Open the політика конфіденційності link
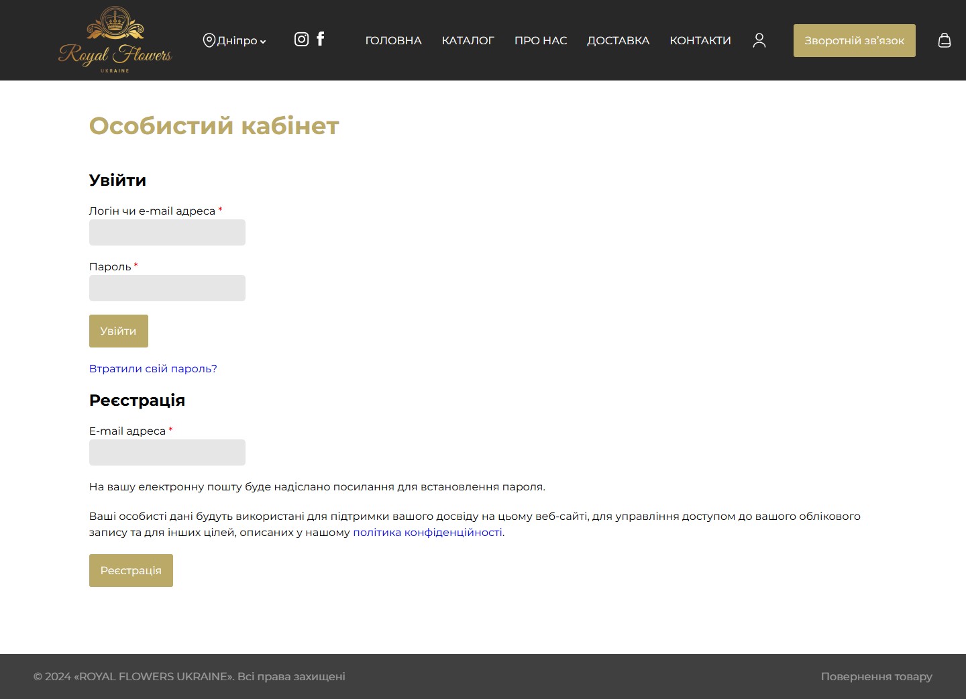 pyautogui.click(x=427, y=532)
